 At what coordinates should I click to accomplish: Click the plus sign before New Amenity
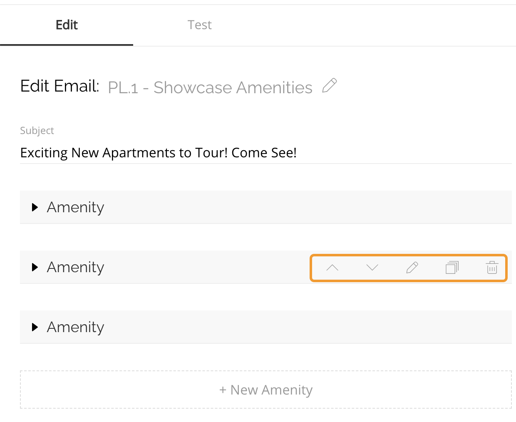223,390
